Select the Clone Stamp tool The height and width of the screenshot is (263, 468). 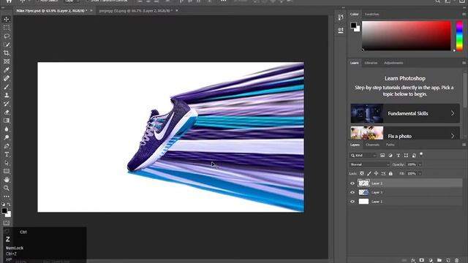point(7,95)
